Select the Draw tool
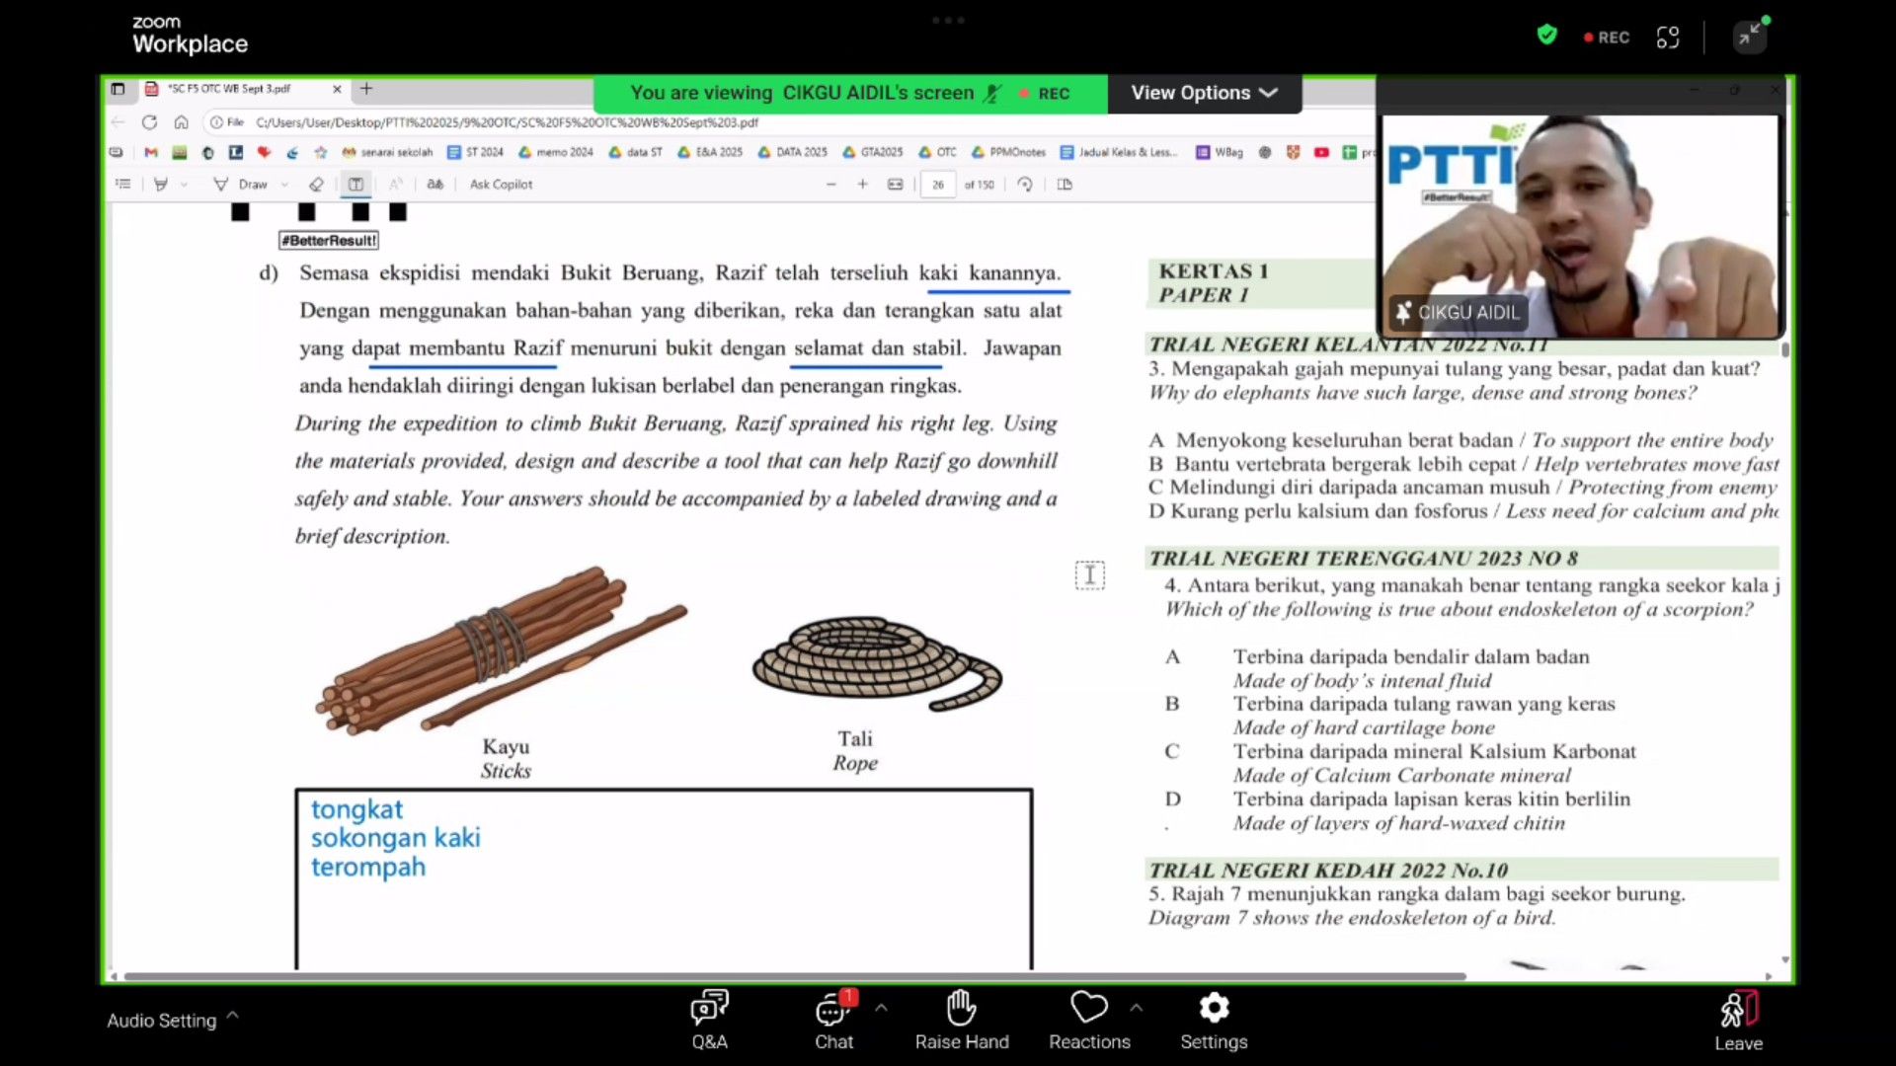1896x1066 pixels. point(242,185)
